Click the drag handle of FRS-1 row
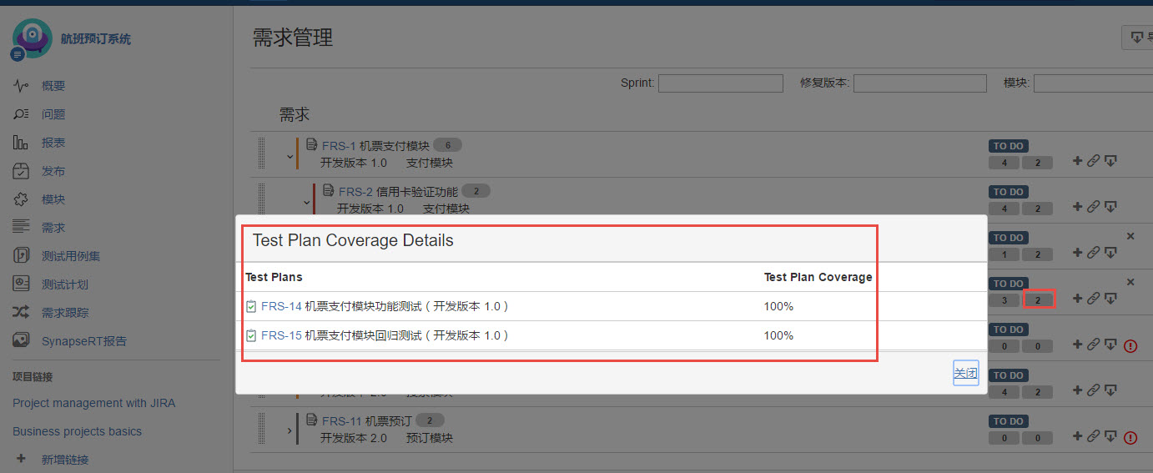 [x=261, y=153]
